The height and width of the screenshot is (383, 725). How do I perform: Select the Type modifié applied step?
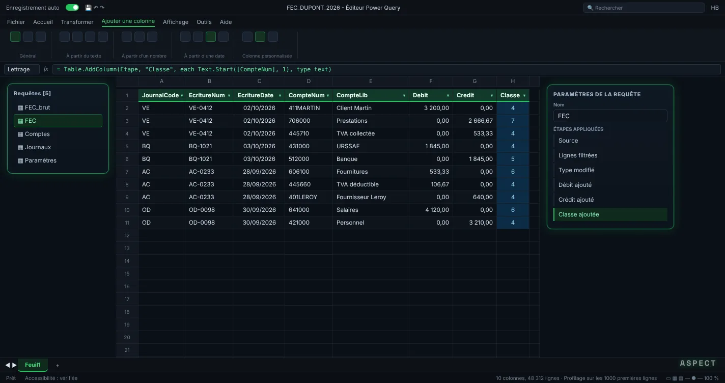pyautogui.click(x=610, y=170)
